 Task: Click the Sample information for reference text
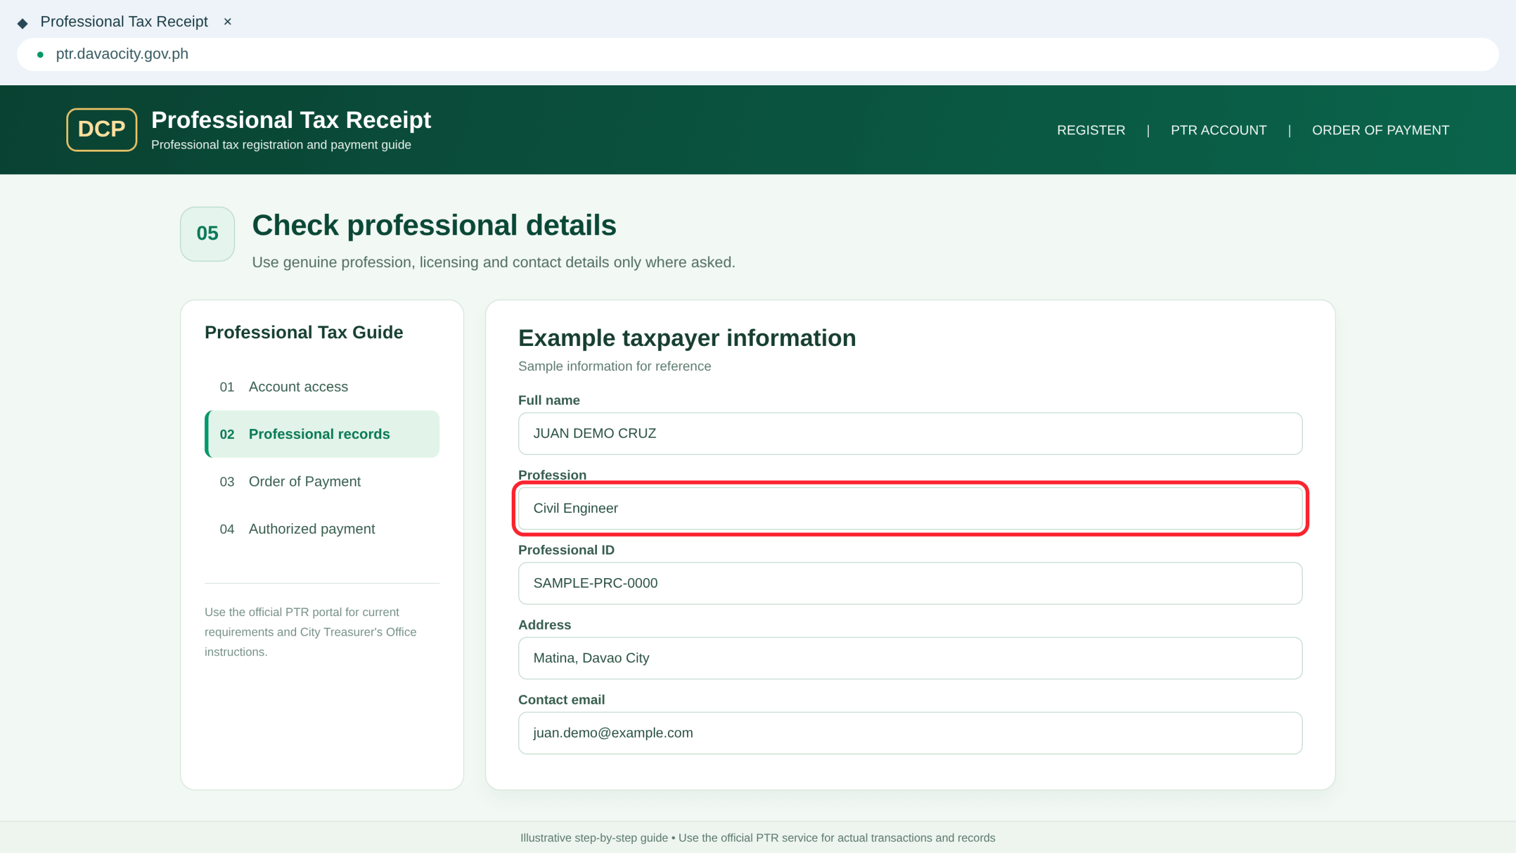615,366
